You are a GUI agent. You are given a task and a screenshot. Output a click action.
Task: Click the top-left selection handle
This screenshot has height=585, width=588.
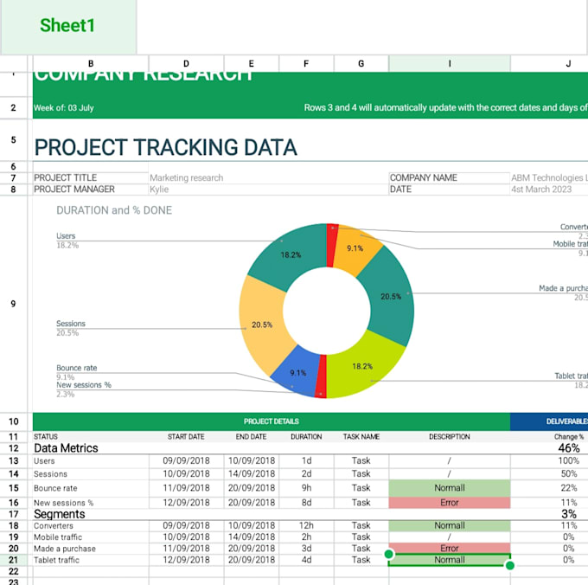click(x=389, y=554)
